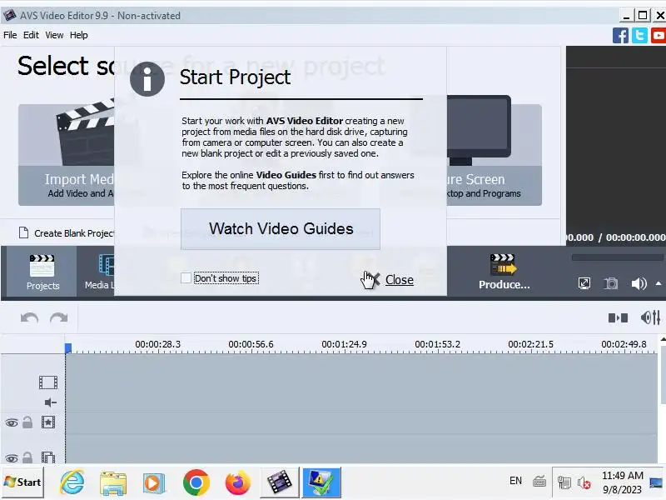Create Blank Project link

point(67,233)
